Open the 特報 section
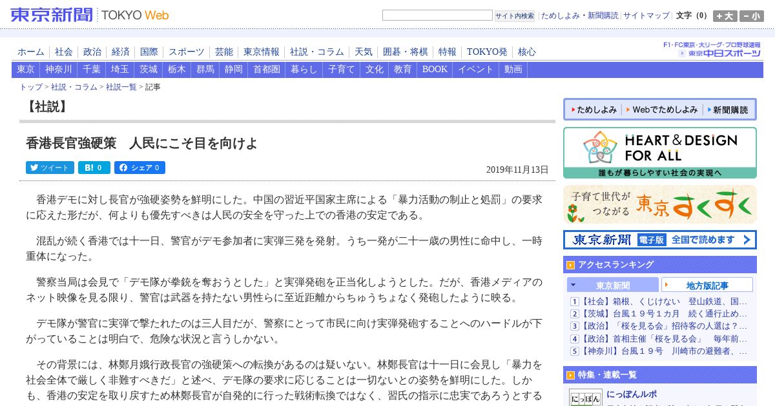Image resolution: width=775 pixels, height=406 pixels. coord(448,52)
